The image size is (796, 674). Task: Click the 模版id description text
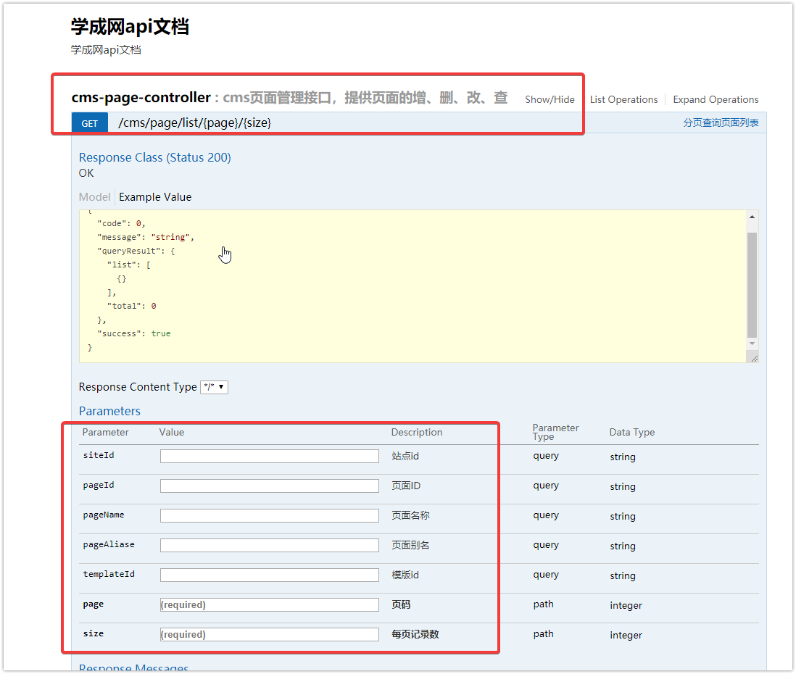[405, 575]
